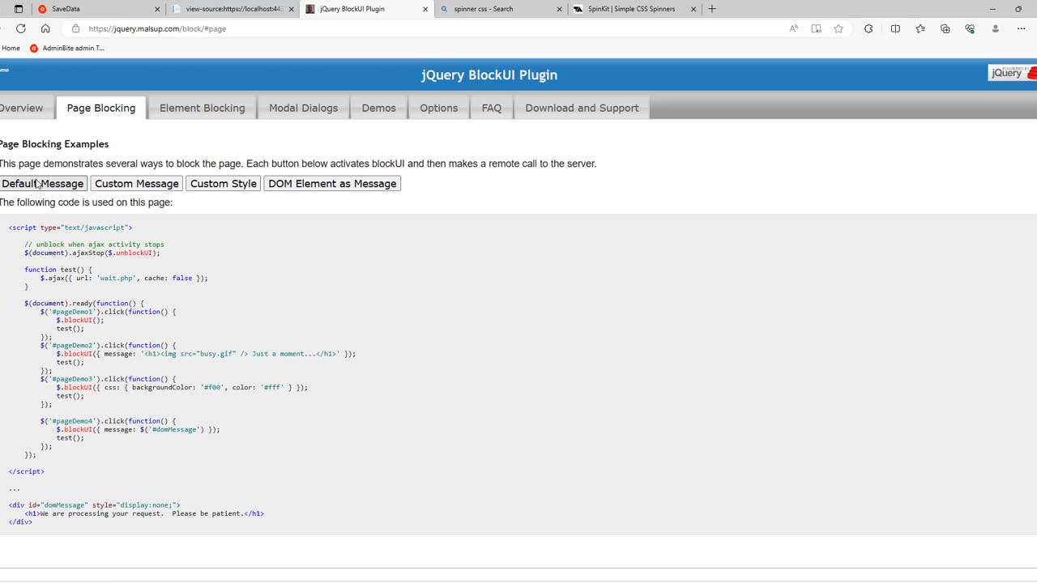
Task: Click the wait.php ajax code line
Action: pos(124,278)
